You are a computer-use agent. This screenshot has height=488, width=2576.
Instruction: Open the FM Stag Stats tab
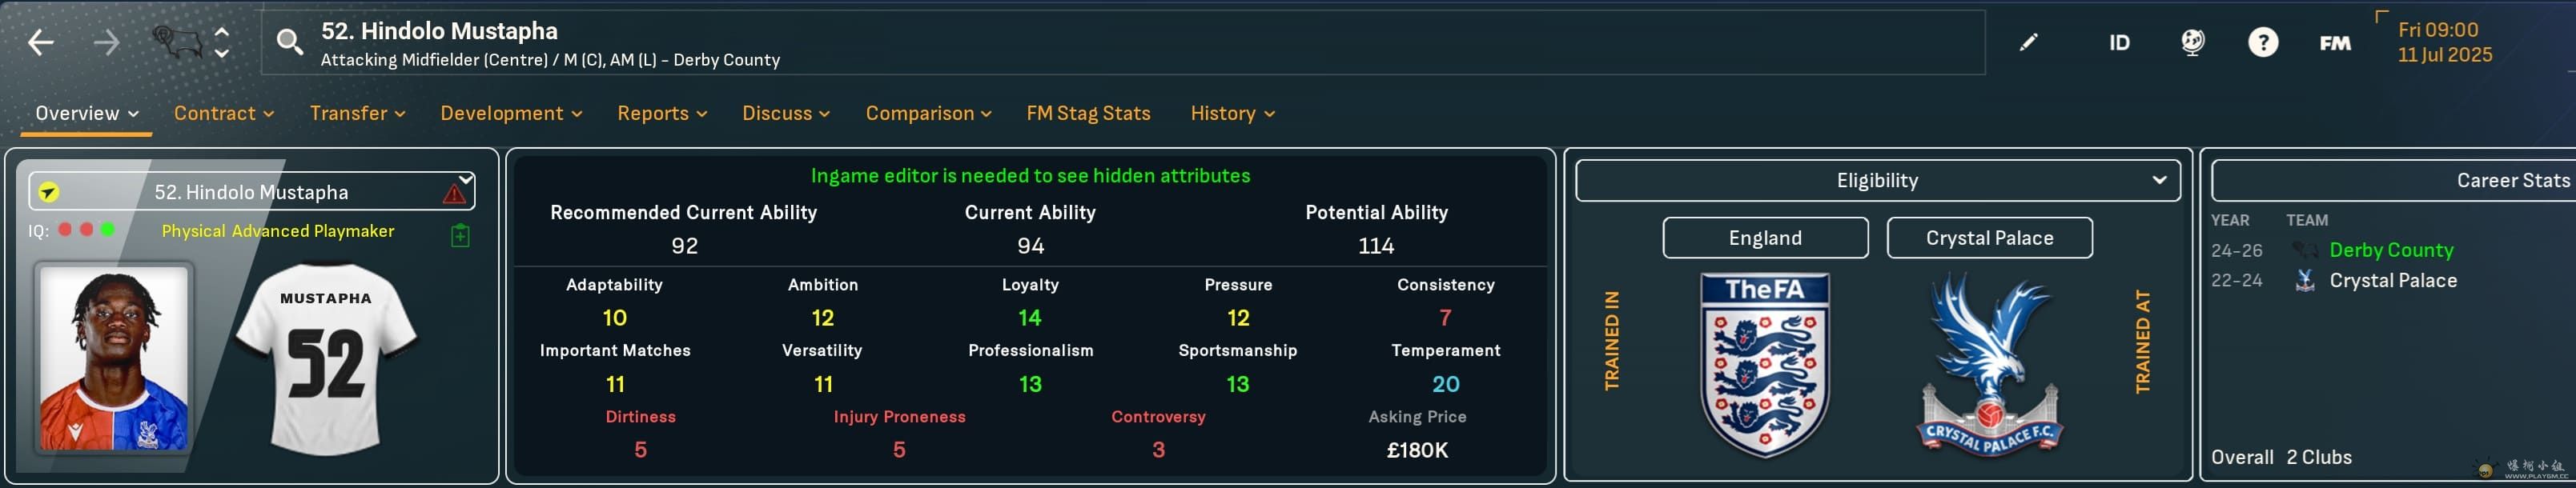point(1088,113)
